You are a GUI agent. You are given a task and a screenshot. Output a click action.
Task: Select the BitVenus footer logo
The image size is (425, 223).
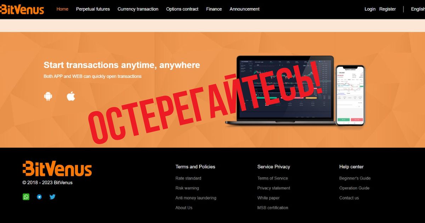57,168
